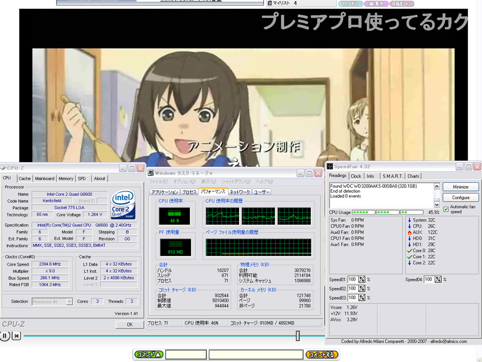Open シャットダウン(U) menu in Task Manager
The height and width of the screenshot is (362, 482).
[236, 182]
